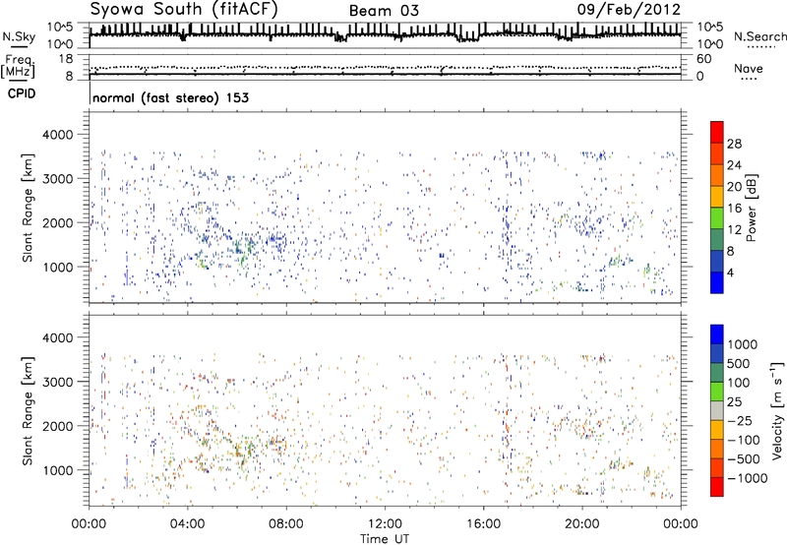Click the '60' Nave axis tick

pyautogui.click(x=704, y=59)
